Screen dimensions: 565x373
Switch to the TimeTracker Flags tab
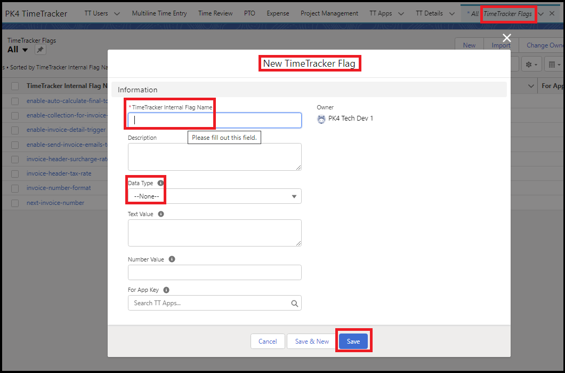[x=507, y=13]
